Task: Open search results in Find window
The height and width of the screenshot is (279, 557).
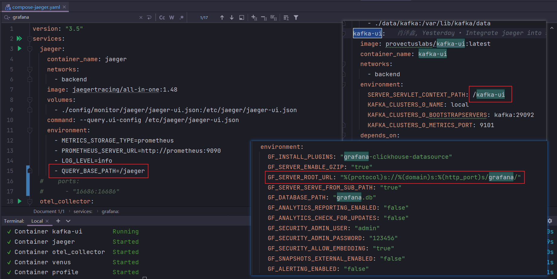Action: click(x=241, y=17)
